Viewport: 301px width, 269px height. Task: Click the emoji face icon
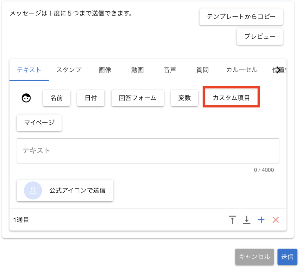(26, 98)
